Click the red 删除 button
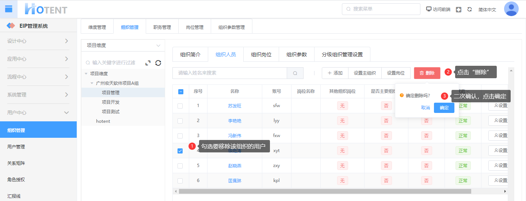The height and width of the screenshot is (201, 526). (x=427, y=73)
